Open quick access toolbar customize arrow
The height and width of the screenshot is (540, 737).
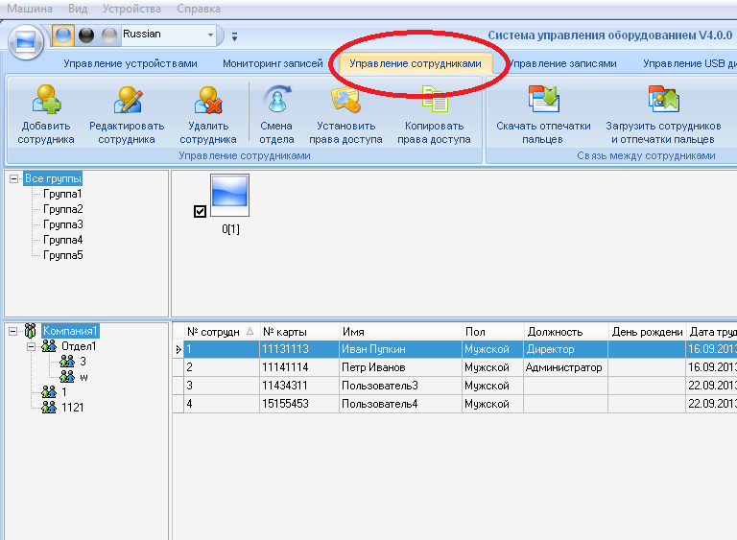pyautogui.click(x=234, y=36)
